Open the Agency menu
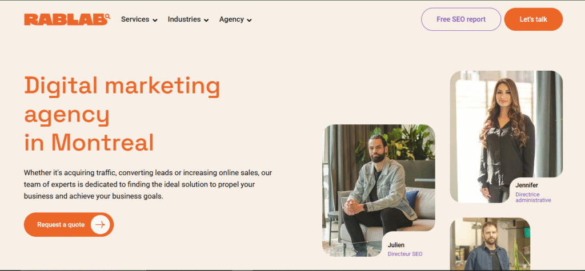Image resolution: width=585 pixels, height=271 pixels. (x=231, y=19)
